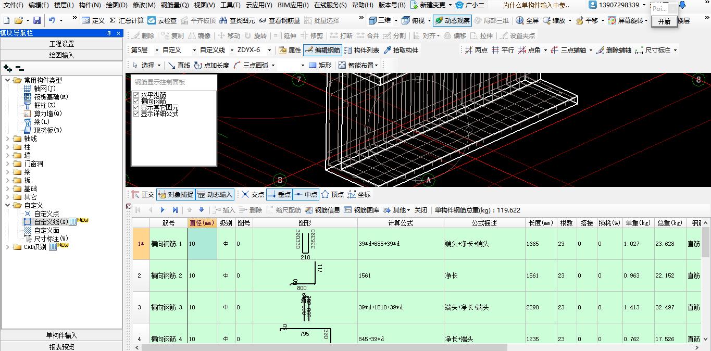Open 构件列表 component list
The image size is (711, 351).
(361, 50)
